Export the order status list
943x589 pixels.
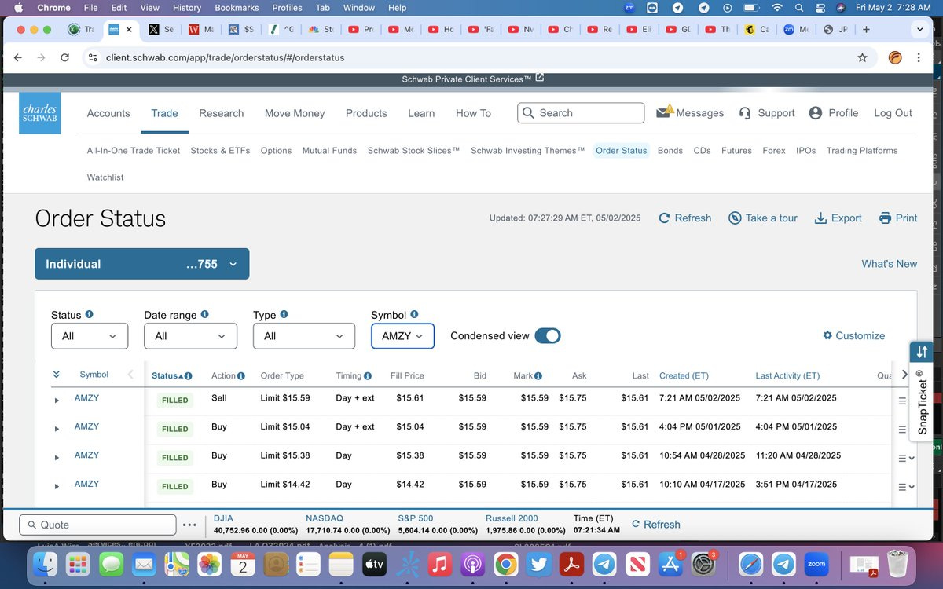click(x=838, y=218)
